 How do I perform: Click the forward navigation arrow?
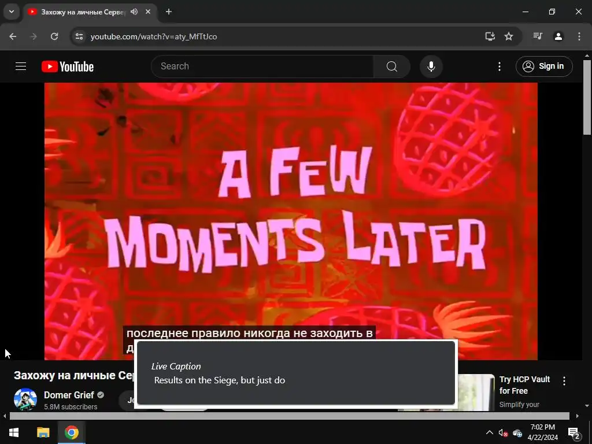pos(34,36)
